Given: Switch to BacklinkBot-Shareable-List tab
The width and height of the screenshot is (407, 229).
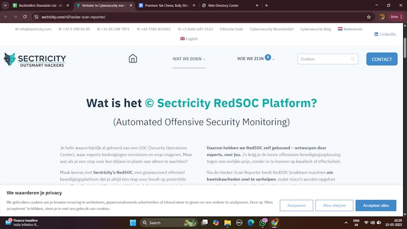Looking at the screenshot, I should [42, 5].
